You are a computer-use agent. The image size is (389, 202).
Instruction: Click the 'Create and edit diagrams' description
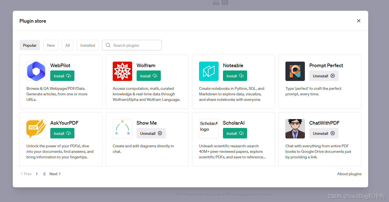click(x=143, y=149)
